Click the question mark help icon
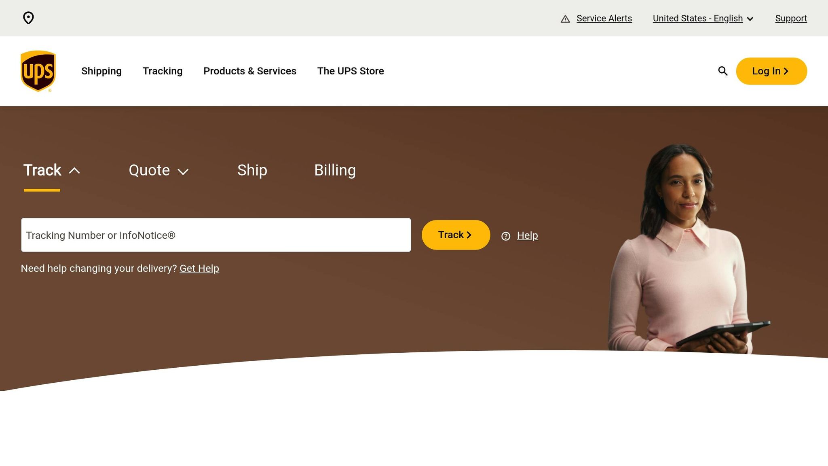The width and height of the screenshot is (828, 466). click(506, 236)
